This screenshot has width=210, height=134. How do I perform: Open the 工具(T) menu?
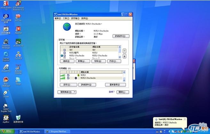[x=66, y=18]
